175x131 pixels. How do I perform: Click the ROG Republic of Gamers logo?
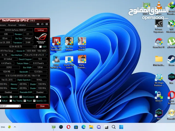click(x=41, y=38)
